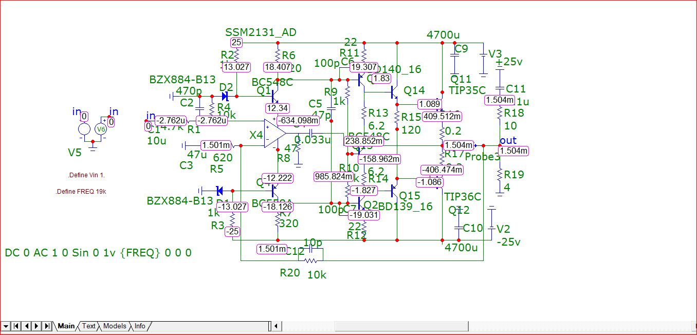This screenshot has width=697, height=335.
Task: Select the V5 voltage source circle
Action: [84, 128]
